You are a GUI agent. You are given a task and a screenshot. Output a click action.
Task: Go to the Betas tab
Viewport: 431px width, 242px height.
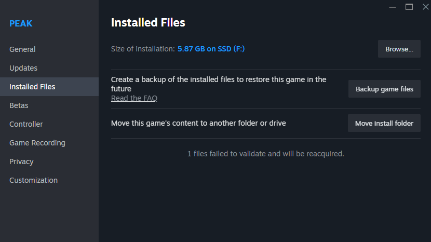[19, 105]
